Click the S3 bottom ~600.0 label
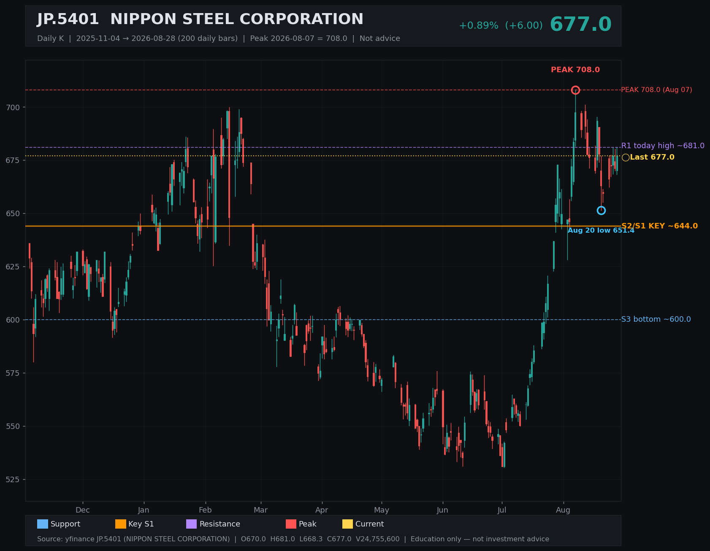Viewport: 710px width, 551px height. click(x=656, y=319)
